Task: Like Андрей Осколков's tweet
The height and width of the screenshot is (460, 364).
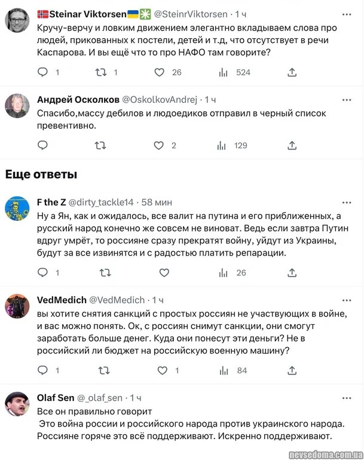Action: (x=160, y=145)
